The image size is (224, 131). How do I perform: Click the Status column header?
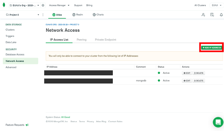click(x=161, y=67)
